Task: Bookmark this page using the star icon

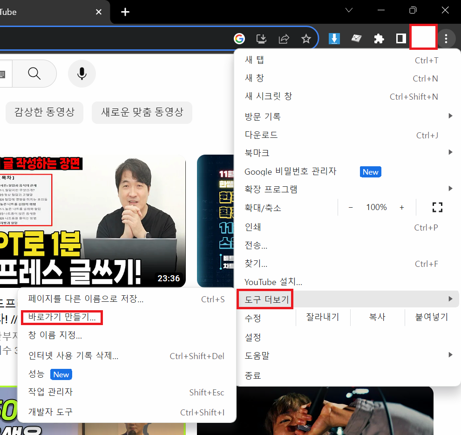Action: tap(306, 39)
